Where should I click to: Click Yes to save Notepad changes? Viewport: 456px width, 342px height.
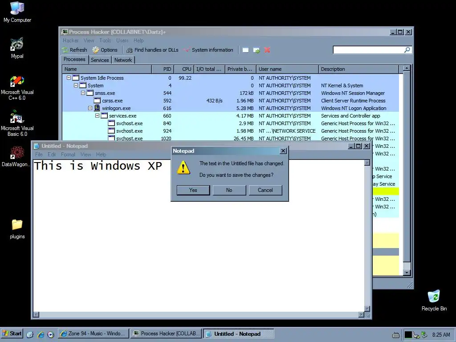point(193,190)
